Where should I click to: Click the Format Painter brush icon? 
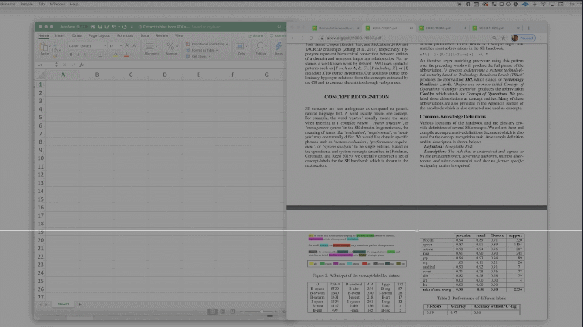tap(55, 55)
